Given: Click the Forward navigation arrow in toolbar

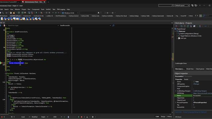Looking at the screenshot, I should click(x=113, y=13).
